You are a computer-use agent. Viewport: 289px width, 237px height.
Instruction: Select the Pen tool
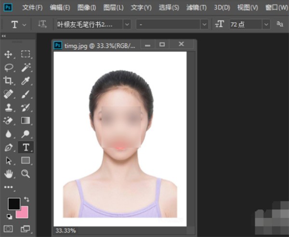point(8,147)
